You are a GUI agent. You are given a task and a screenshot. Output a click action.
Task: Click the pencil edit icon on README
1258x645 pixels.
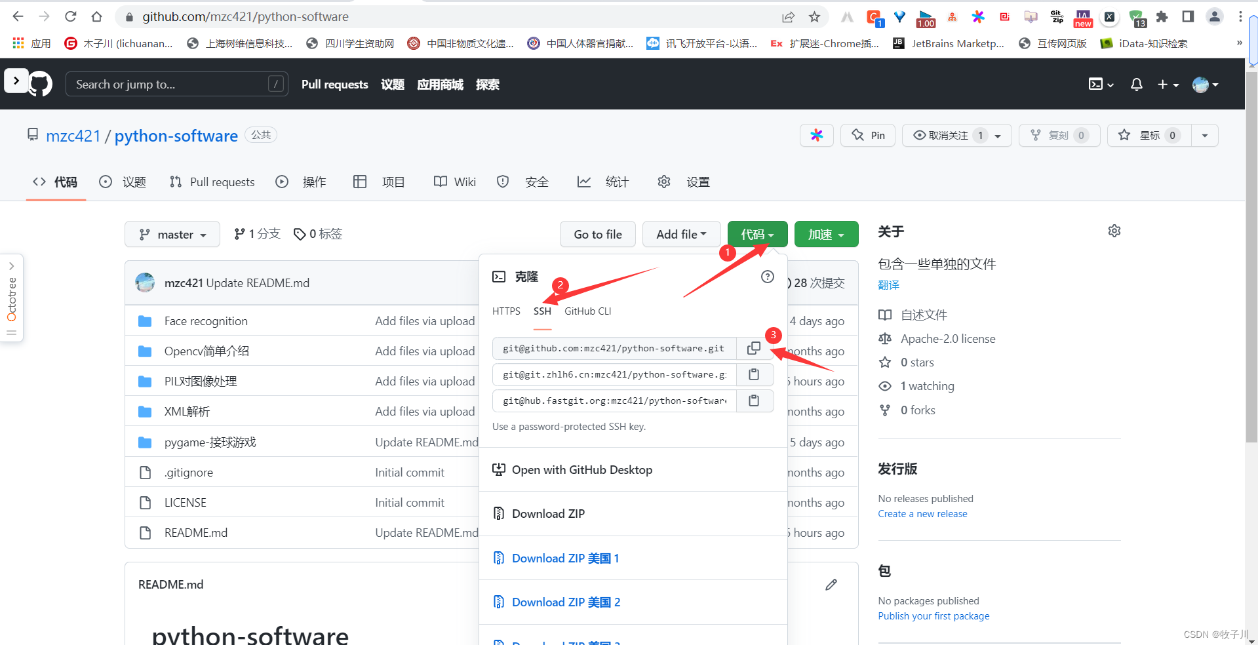pos(831,584)
